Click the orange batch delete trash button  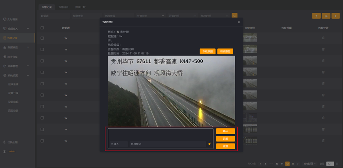(335, 16)
